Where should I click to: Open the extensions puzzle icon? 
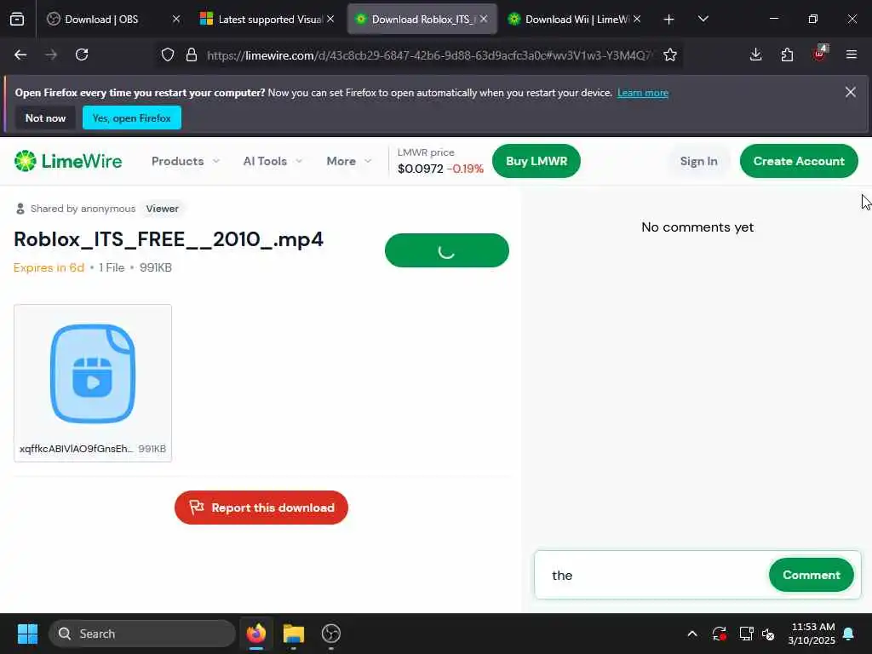click(x=787, y=54)
